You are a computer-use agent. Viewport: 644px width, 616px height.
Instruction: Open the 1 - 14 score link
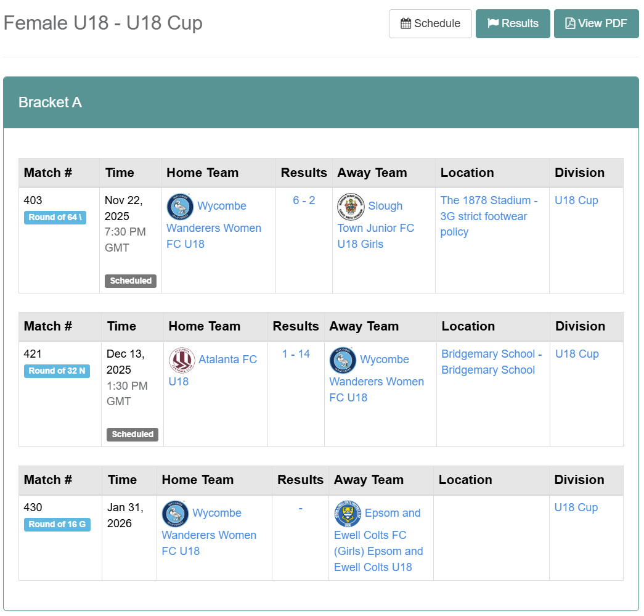296,354
